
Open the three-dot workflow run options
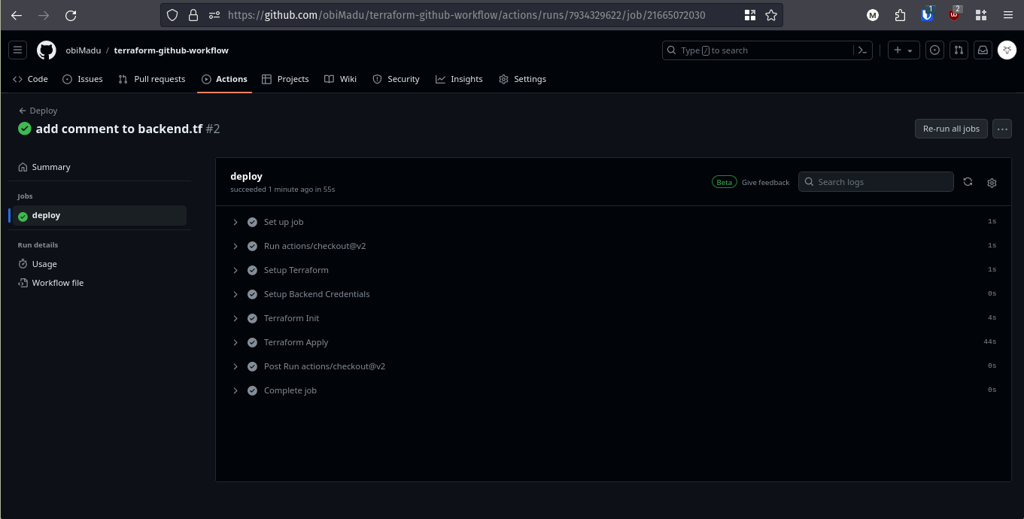point(1002,129)
